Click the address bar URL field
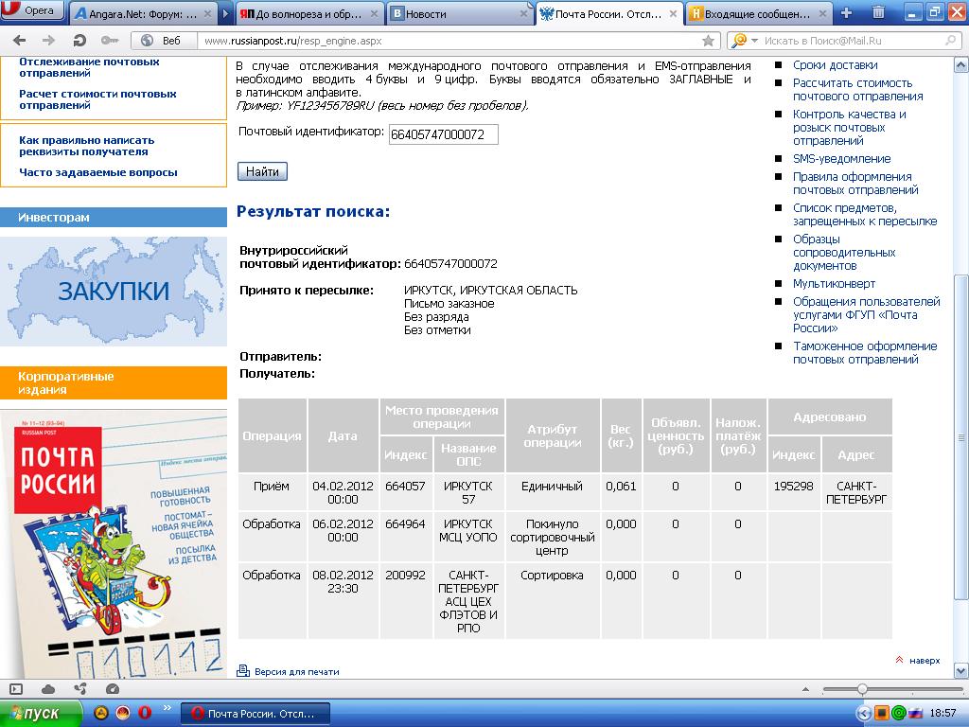The width and height of the screenshot is (969, 727). 451,41
